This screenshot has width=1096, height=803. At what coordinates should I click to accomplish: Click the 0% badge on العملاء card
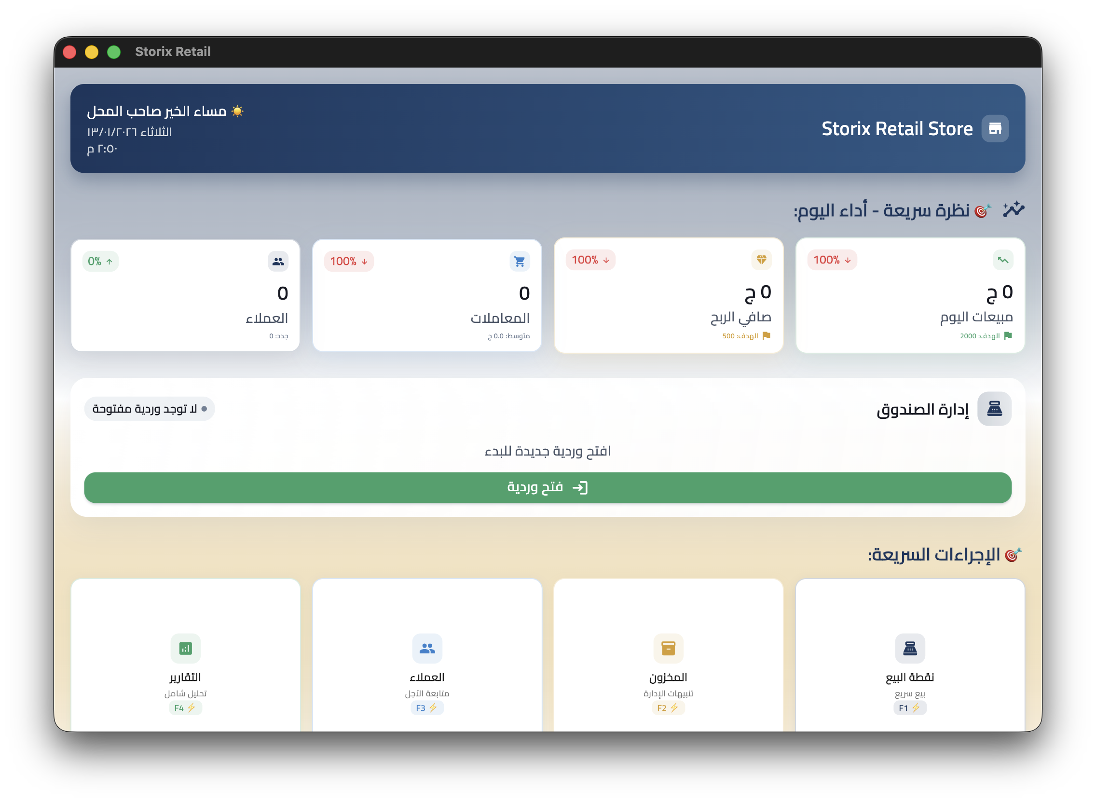[100, 261]
